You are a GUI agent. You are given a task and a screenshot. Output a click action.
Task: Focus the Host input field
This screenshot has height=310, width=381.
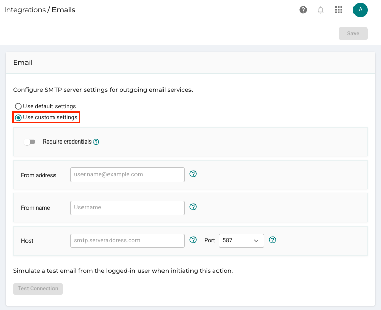point(127,241)
